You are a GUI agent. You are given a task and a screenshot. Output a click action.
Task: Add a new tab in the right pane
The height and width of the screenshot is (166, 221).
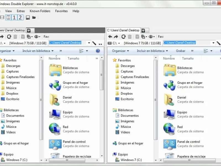click(143, 30)
